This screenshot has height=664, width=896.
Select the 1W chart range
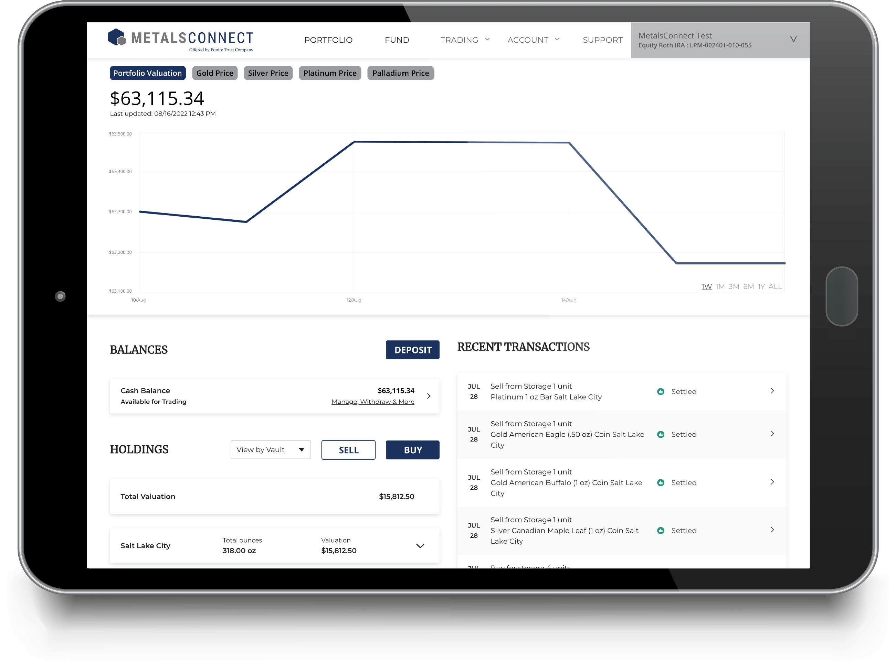[706, 286]
